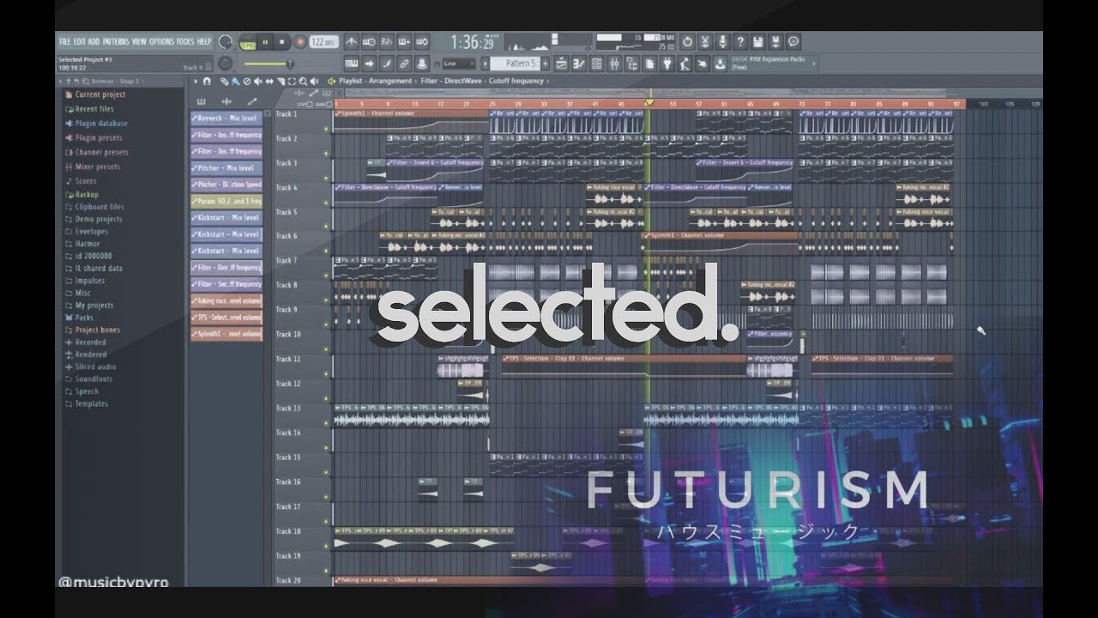The height and width of the screenshot is (618, 1098).
Task: Click the Track 5 header label
Action: pos(287,212)
